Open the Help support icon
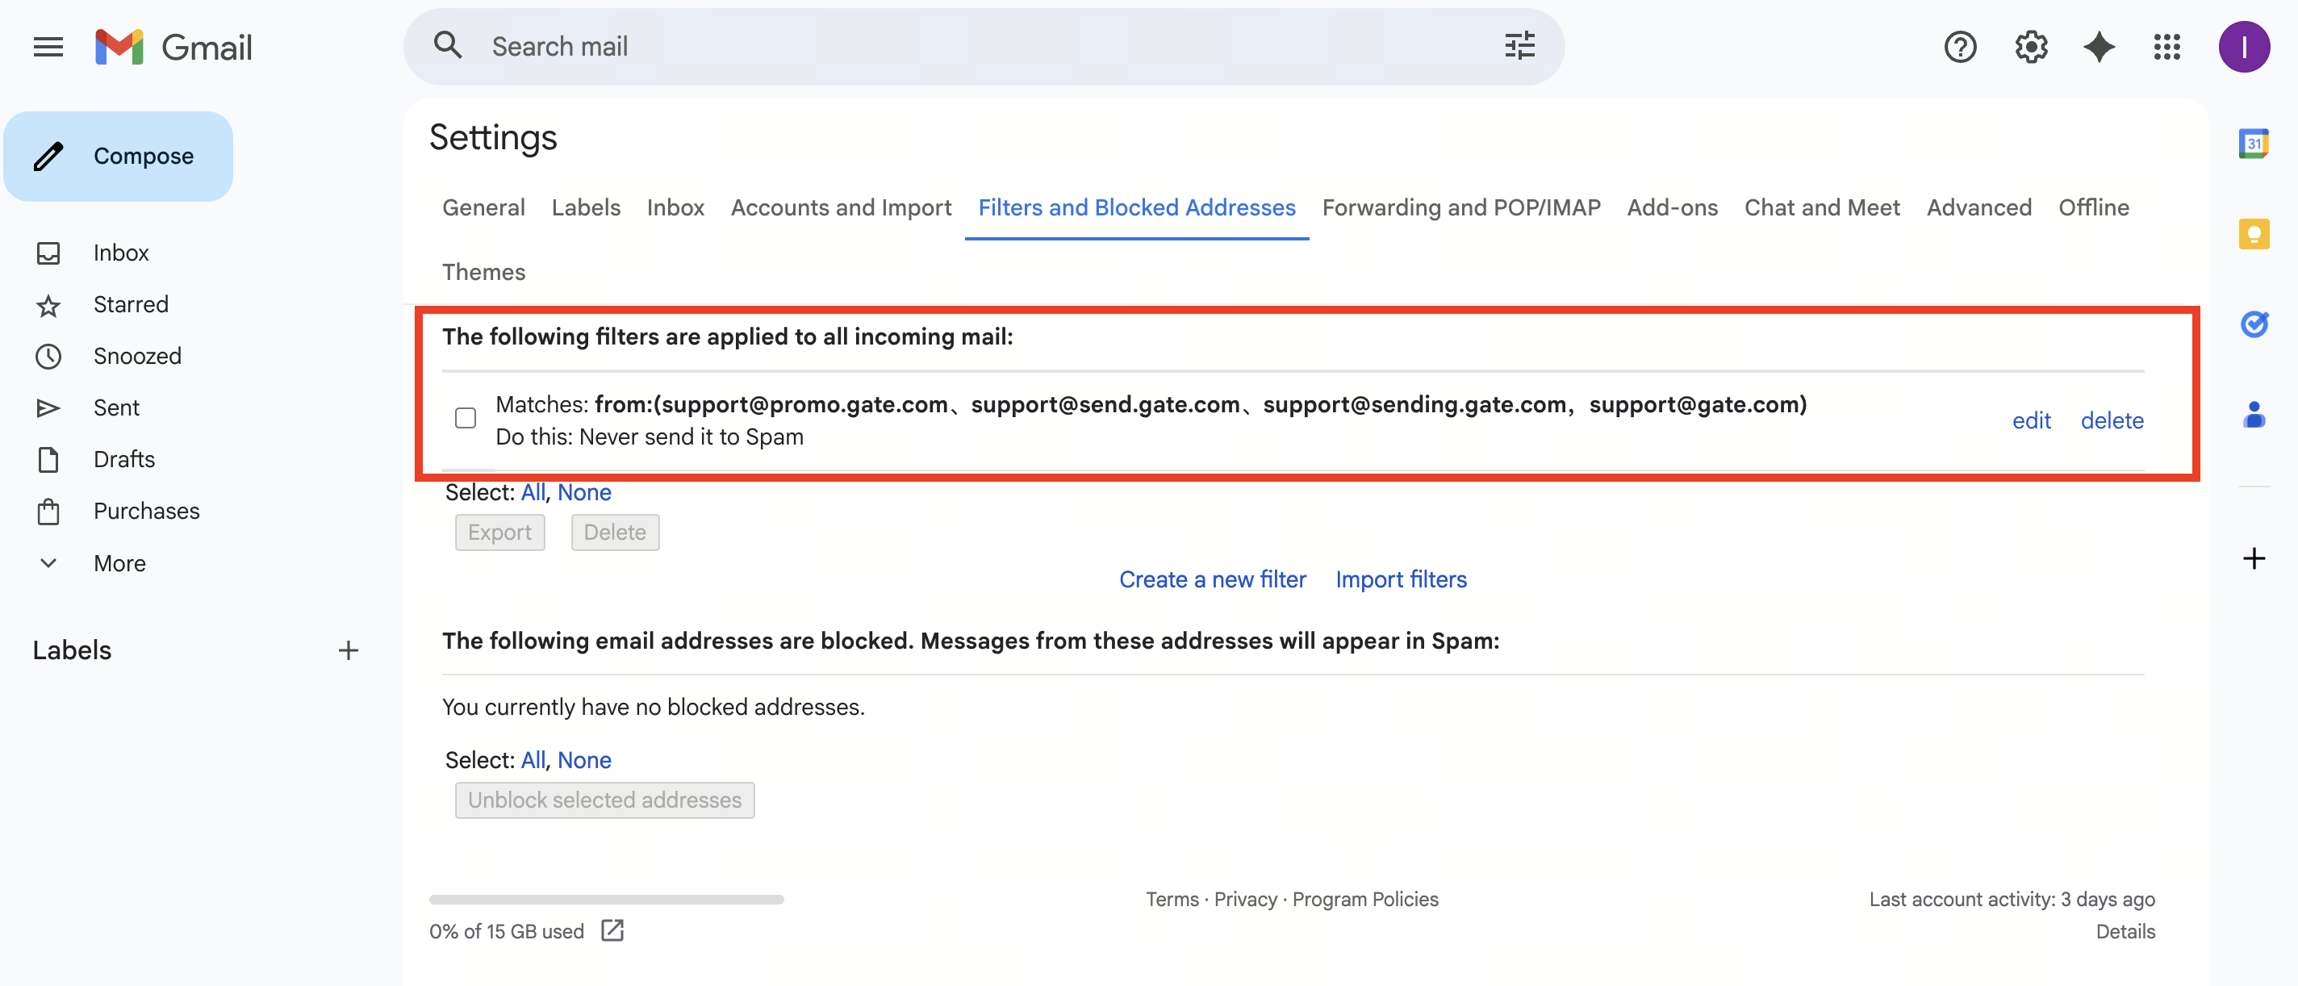This screenshot has height=986, width=2298. tap(1960, 47)
